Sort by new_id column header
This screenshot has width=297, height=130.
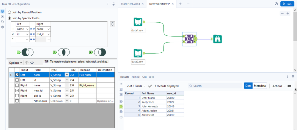pyautogui.click(x=175, y=93)
